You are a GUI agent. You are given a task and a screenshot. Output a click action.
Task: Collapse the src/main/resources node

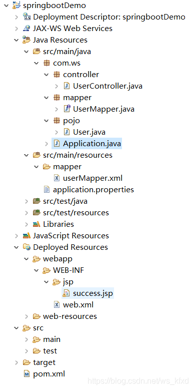[26, 155]
